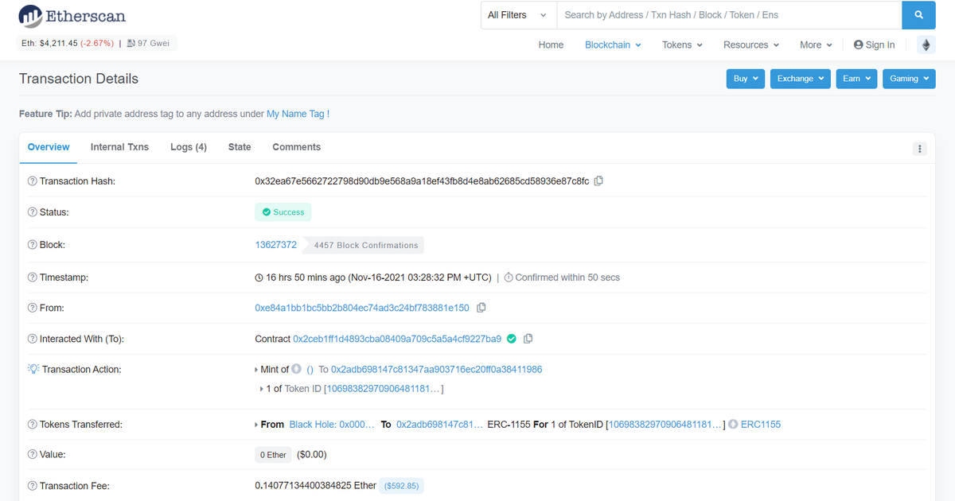Focus the address/txn hash search field

click(729, 15)
